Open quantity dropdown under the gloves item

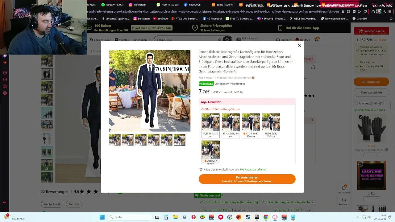372,155
